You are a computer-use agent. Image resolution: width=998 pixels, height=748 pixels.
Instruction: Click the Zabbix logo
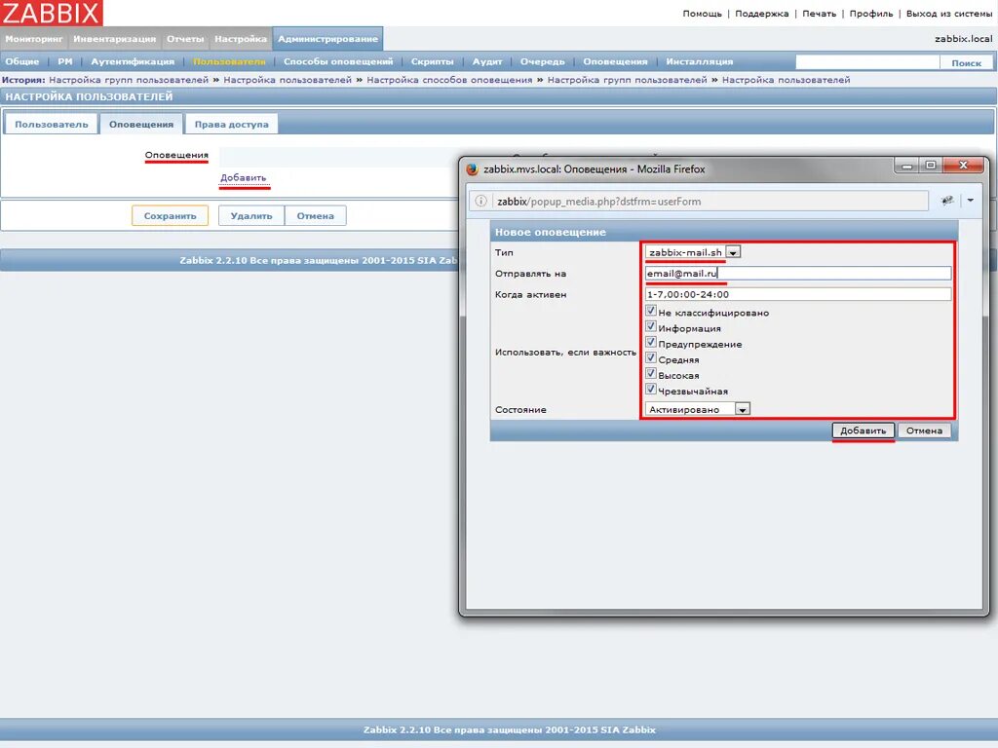tap(51, 13)
